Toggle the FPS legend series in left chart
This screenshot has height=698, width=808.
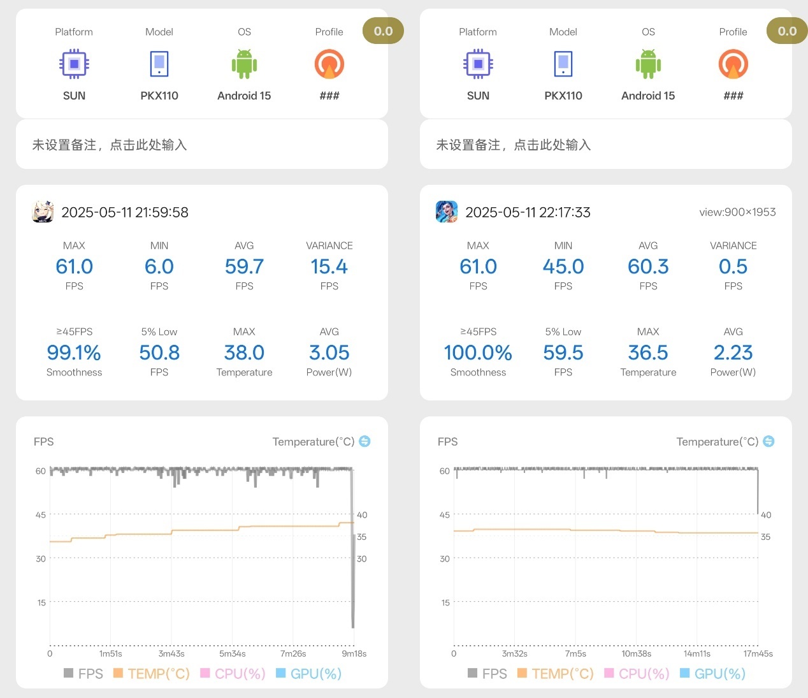83,674
